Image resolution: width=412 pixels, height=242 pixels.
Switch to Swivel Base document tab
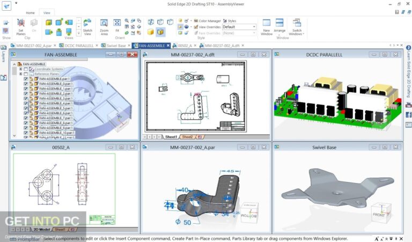click(116, 46)
